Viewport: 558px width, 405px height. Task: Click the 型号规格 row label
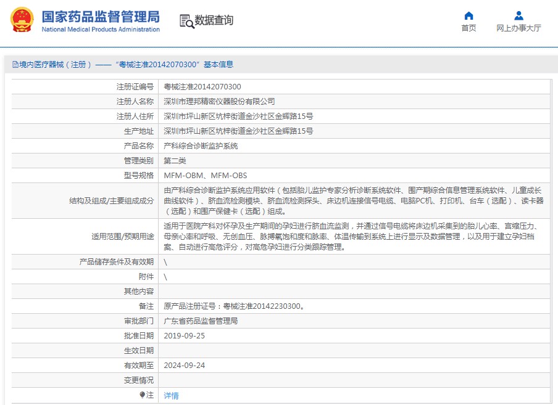(x=139, y=176)
